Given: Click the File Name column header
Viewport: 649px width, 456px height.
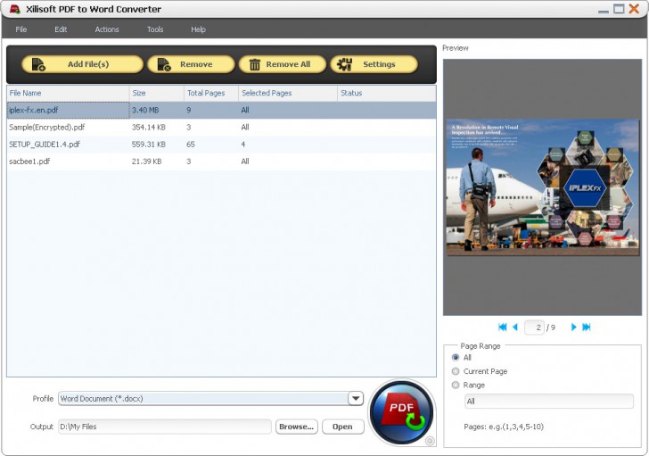Looking at the screenshot, I should tap(69, 93).
